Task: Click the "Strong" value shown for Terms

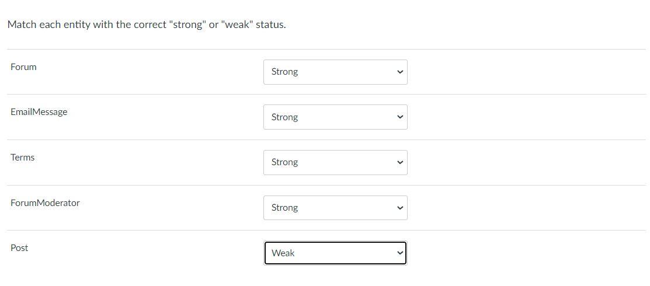Action: 284,162
